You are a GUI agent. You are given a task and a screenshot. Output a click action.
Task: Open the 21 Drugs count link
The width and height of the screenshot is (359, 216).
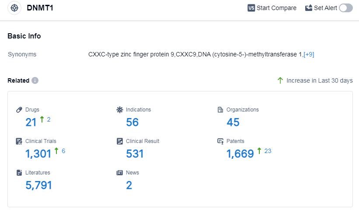[x=31, y=122]
